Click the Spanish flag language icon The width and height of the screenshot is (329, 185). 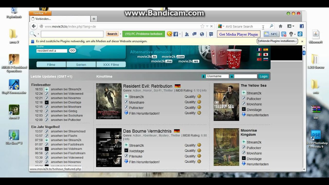coord(266,50)
